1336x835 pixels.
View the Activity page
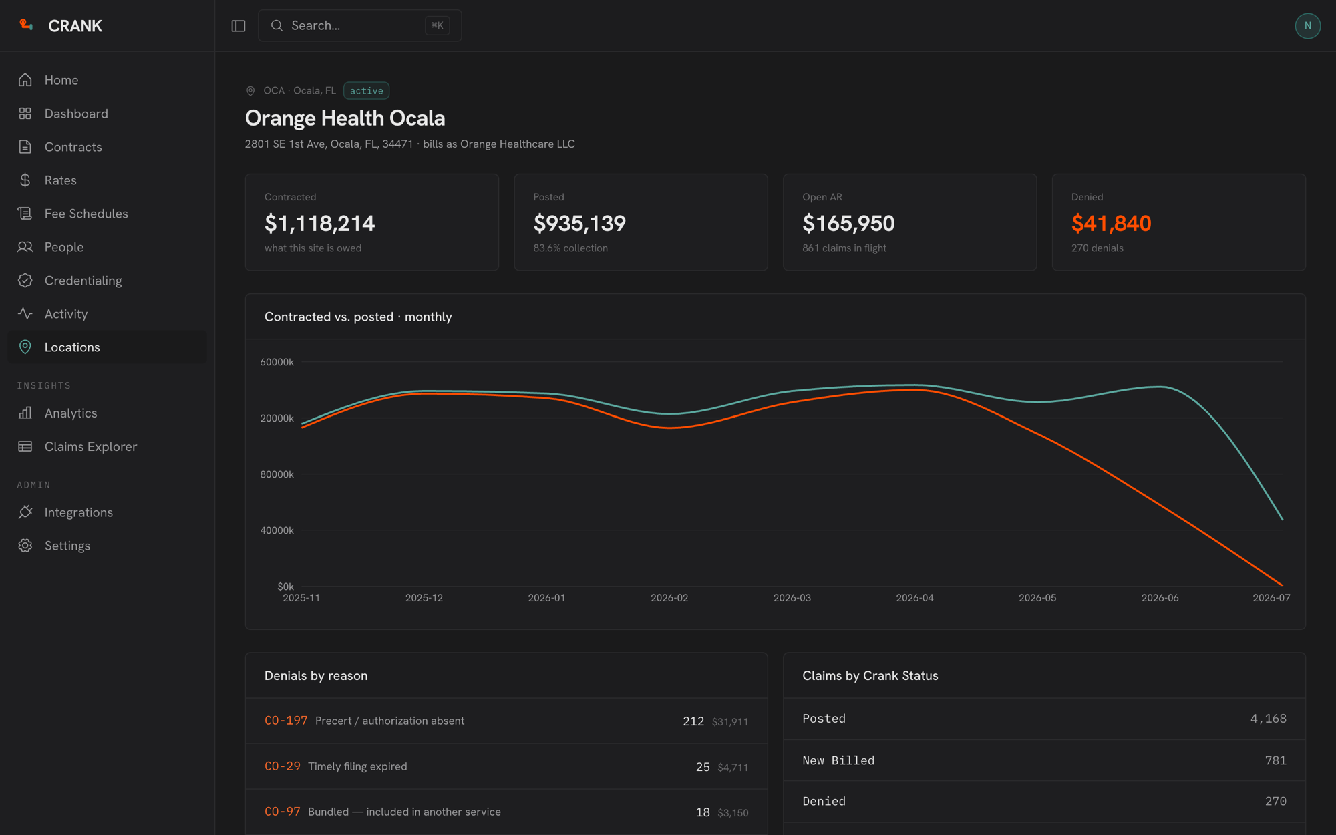click(x=107, y=314)
